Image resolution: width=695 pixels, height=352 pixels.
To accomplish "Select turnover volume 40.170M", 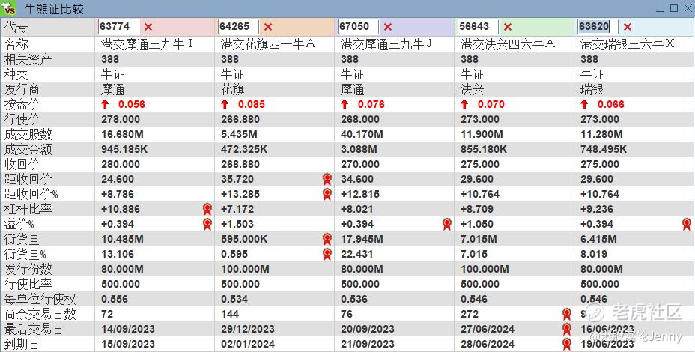I will pyautogui.click(x=362, y=134).
